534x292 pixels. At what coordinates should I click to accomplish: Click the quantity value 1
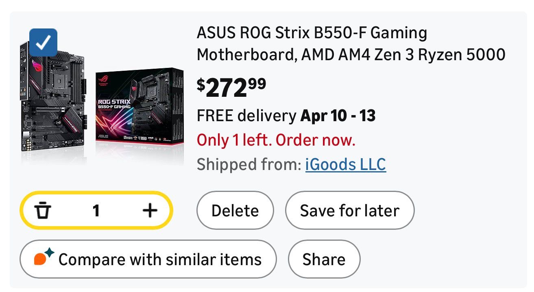click(96, 211)
